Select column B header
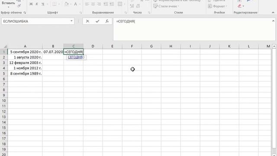 (53, 46)
